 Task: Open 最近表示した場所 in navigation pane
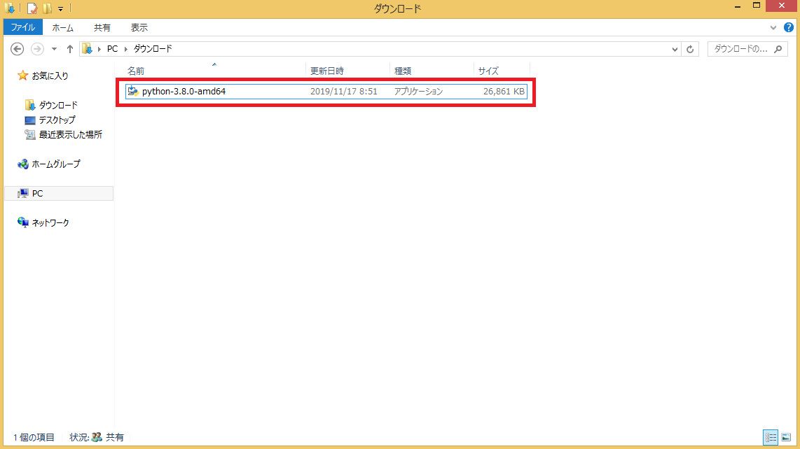(71, 135)
